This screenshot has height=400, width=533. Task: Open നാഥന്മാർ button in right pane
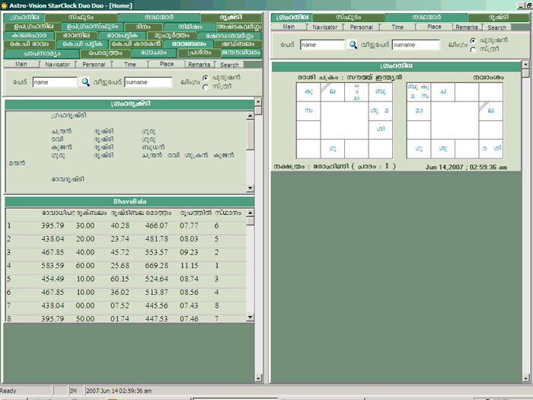pos(426,18)
